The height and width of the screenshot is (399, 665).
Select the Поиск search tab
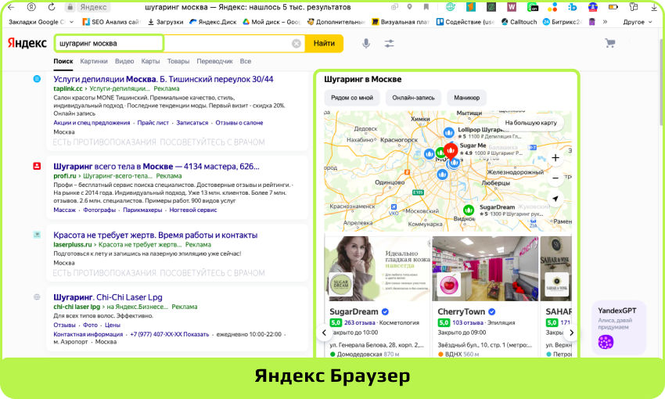tap(63, 61)
